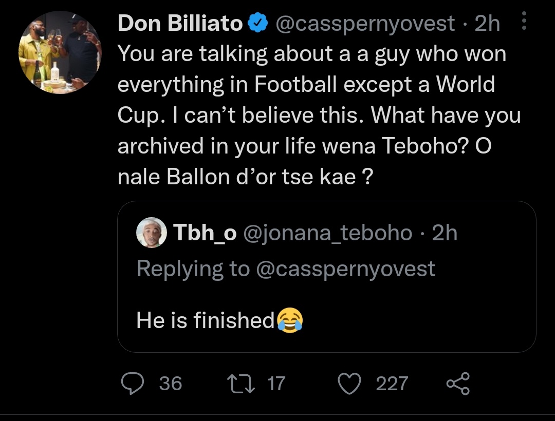This screenshot has height=421, width=555.
Task: Click the main tweet text about World Cup
Action: 319,115
